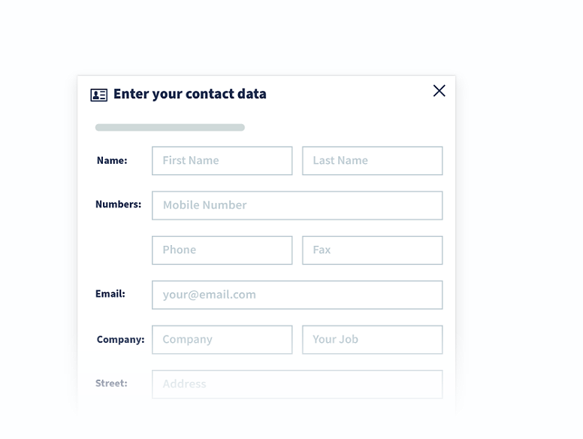Close the contact data dialog
Image resolution: width=583 pixels, height=439 pixels.
coord(439,91)
